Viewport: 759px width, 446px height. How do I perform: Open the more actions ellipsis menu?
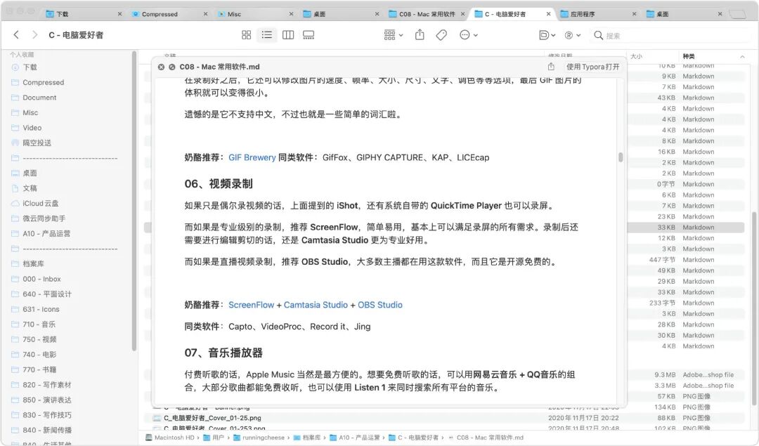click(468, 35)
